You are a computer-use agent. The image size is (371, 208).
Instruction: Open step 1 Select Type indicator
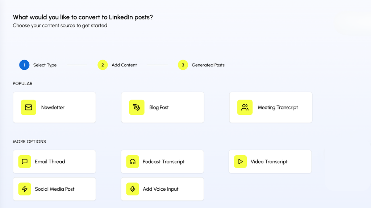pos(24,65)
